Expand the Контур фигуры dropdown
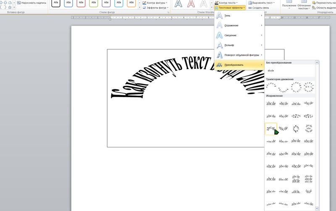The height and width of the screenshot is (211, 336). pos(155,3)
